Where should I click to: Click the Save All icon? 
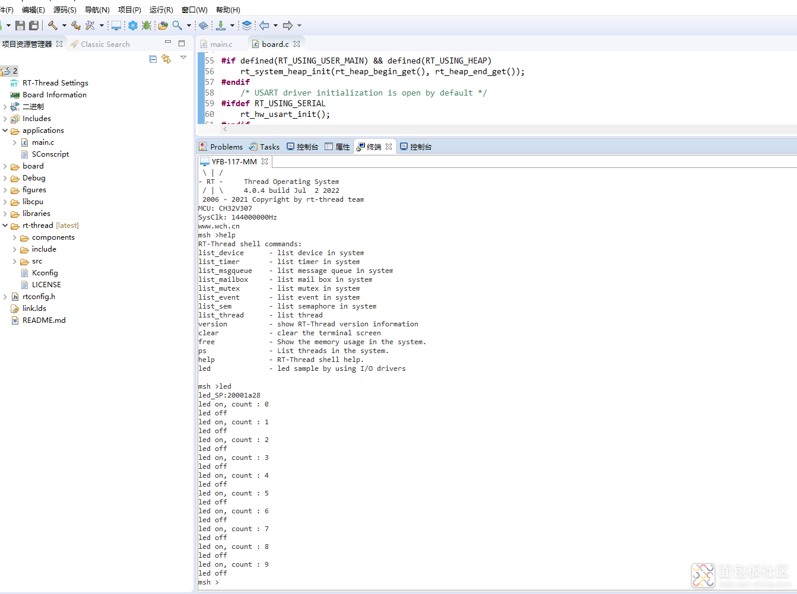click(x=34, y=26)
